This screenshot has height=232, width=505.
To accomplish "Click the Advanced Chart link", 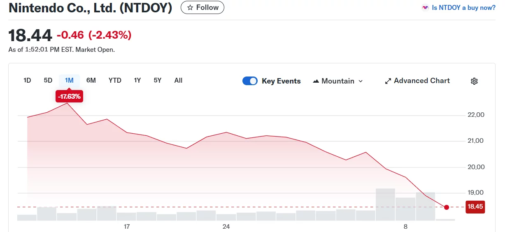I will 421,81.
